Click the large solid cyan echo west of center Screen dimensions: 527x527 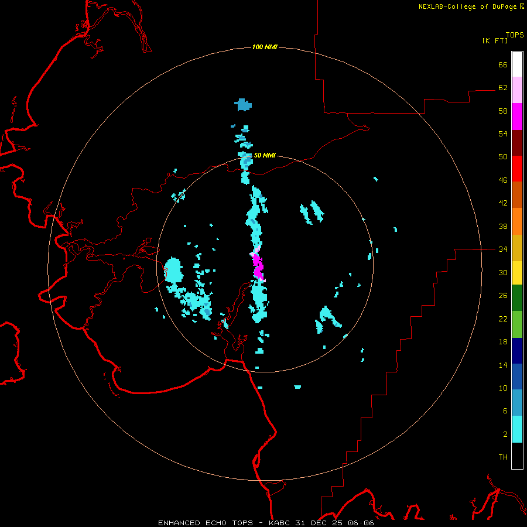tap(174, 270)
